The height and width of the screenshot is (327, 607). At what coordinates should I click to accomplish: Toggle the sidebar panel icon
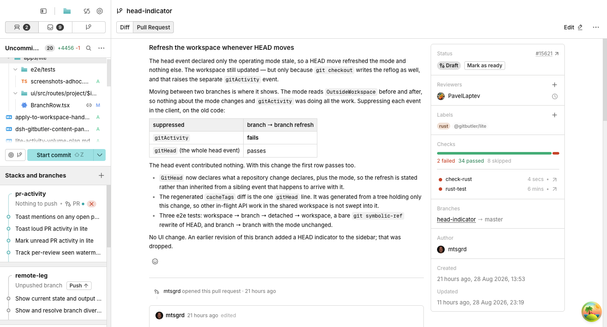[43, 11]
